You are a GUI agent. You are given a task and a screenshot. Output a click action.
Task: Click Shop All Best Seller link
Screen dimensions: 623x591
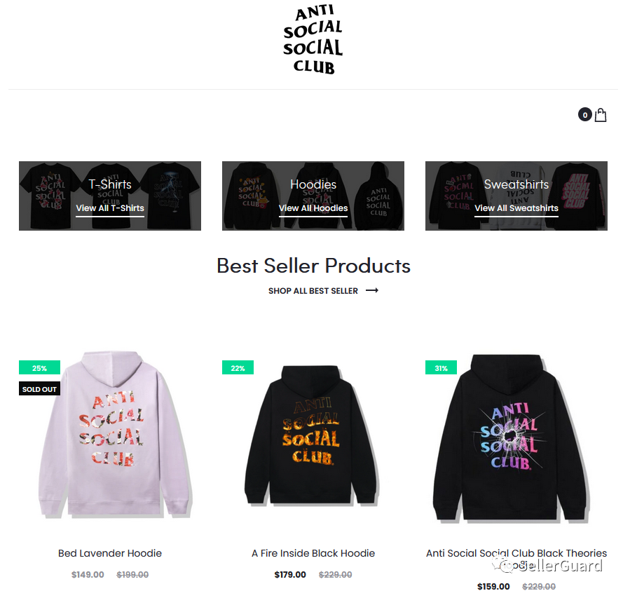(313, 290)
